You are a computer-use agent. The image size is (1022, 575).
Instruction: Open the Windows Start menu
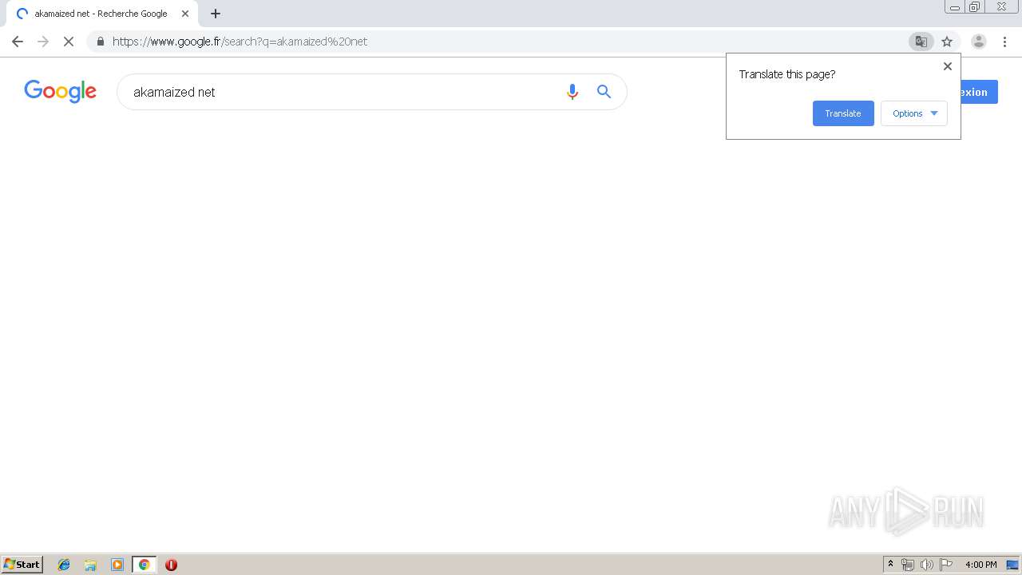point(22,565)
